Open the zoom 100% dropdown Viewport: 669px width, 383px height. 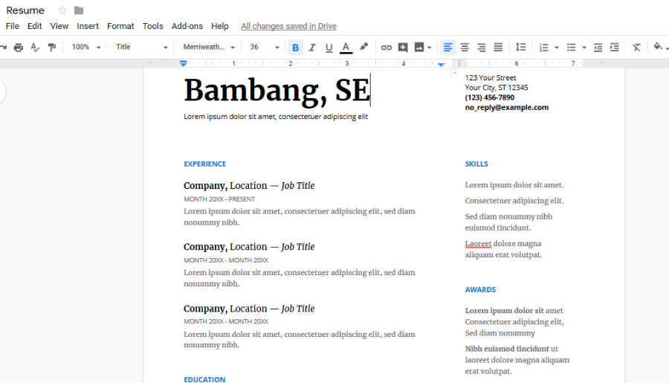[x=85, y=47]
